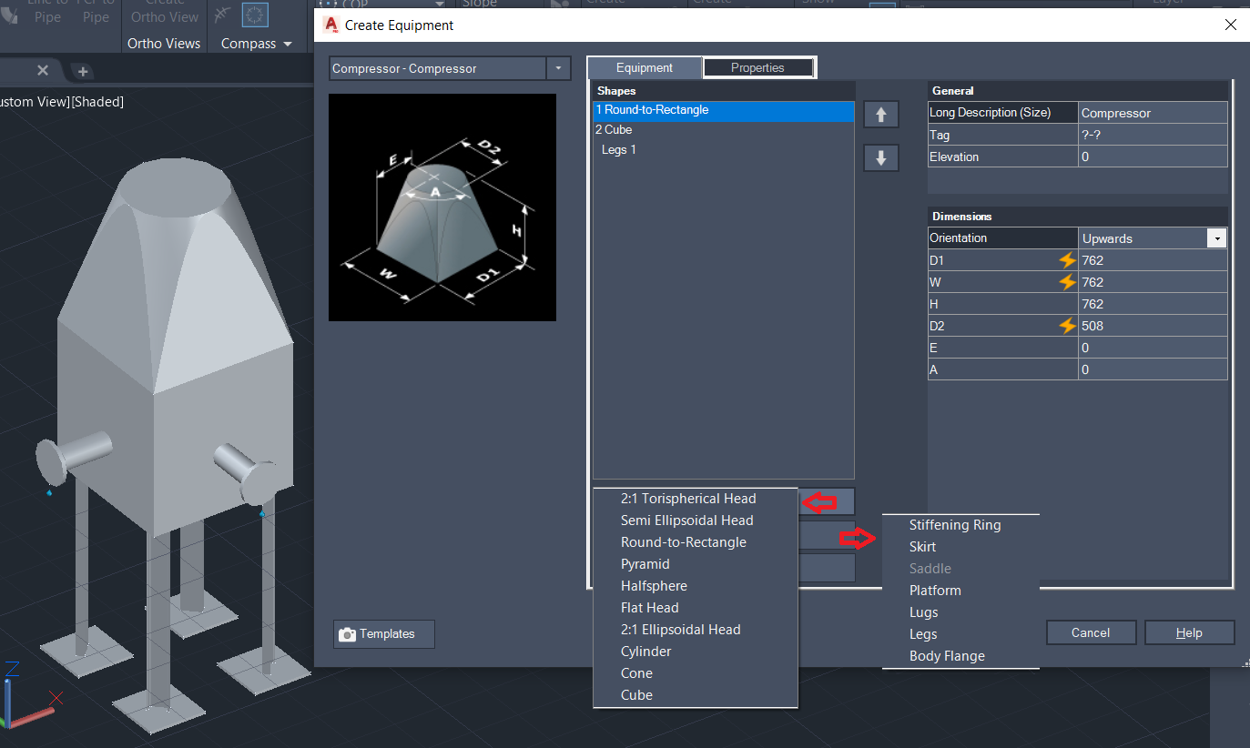Toggle the Compass icon in the ribbon
Image resolution: width=1250 pixels, height=748 pixels.
click(x=255, y=14)
